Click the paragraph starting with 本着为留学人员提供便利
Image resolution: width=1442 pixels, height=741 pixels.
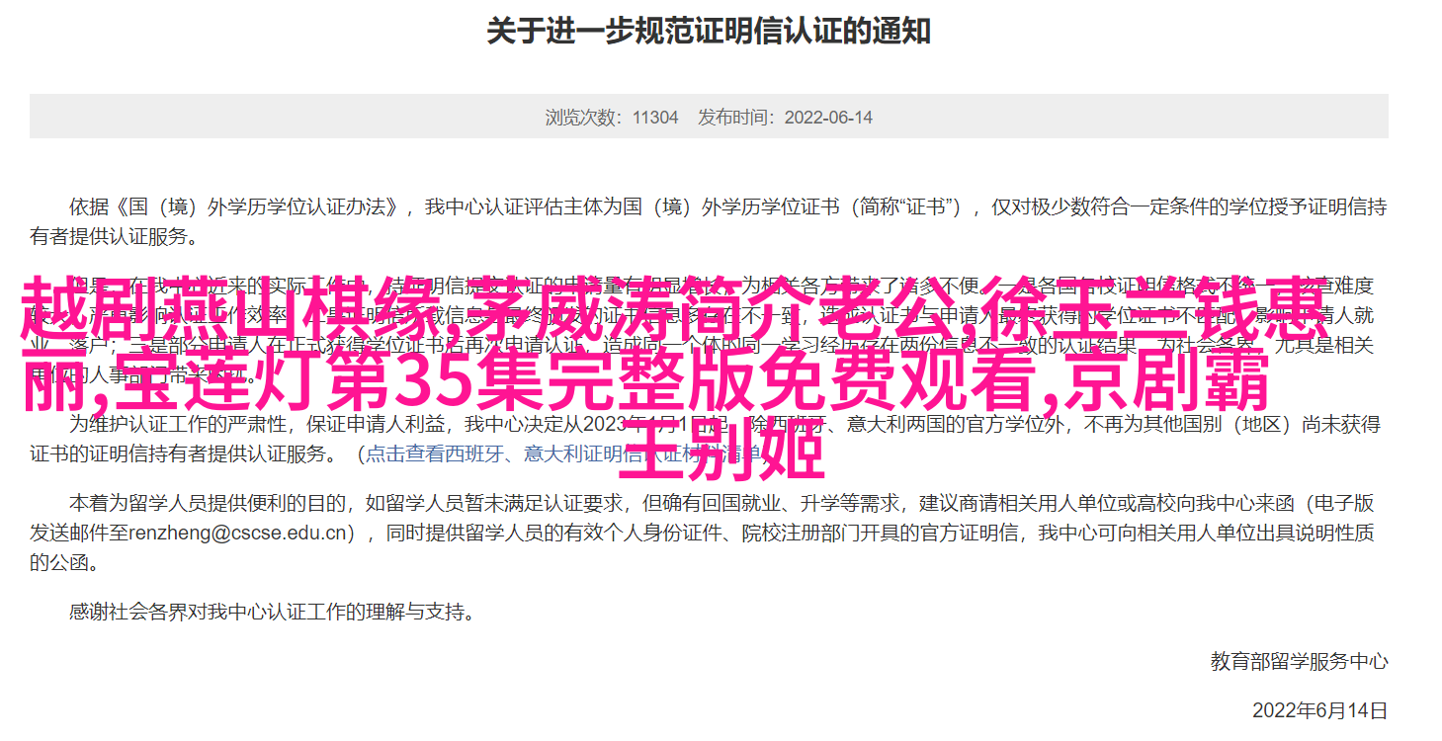coord(709,534)
